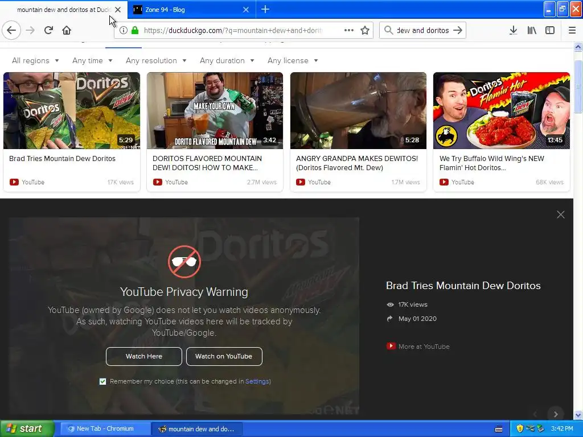Click the Brad Tries Doritos video thumbnail
The width and height of the screenshot is (583, 437).
[72, 110]
